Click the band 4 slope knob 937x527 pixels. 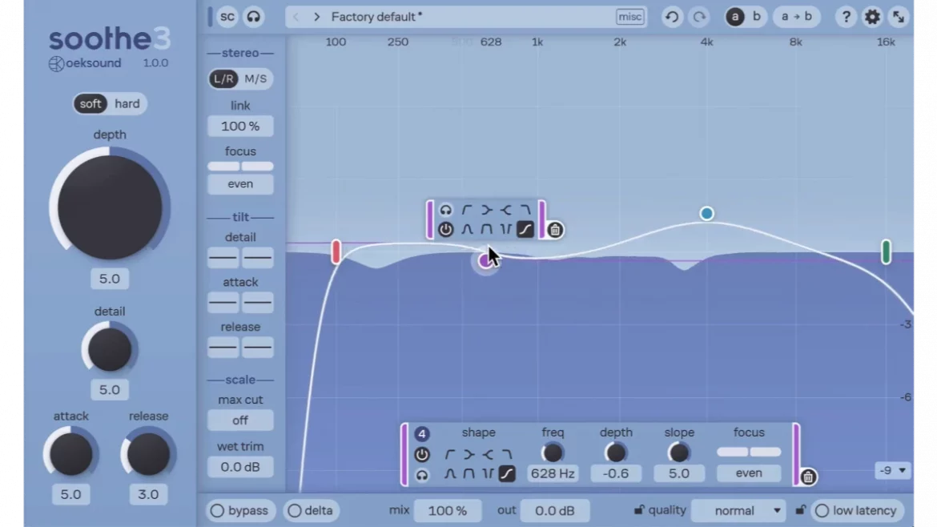(x=679, y=453)
